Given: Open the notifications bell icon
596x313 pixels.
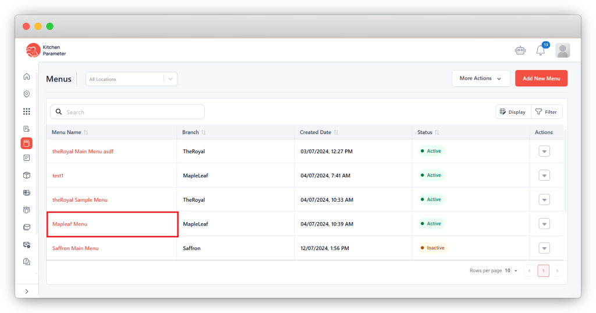Looking at the screenshot, I should pyautogui.click(x=540, y=51).
